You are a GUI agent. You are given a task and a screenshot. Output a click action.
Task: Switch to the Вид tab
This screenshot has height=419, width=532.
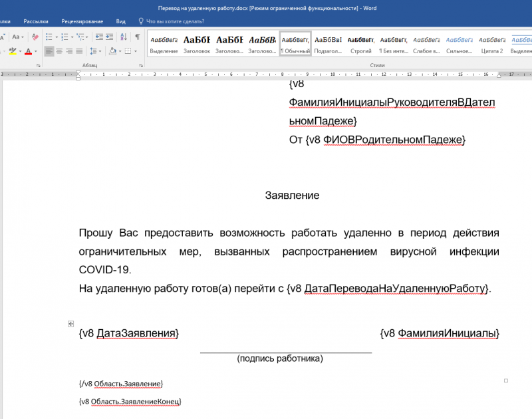(x=120, y=21)
